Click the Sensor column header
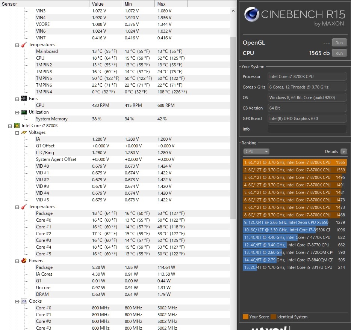 coord(45,4)
